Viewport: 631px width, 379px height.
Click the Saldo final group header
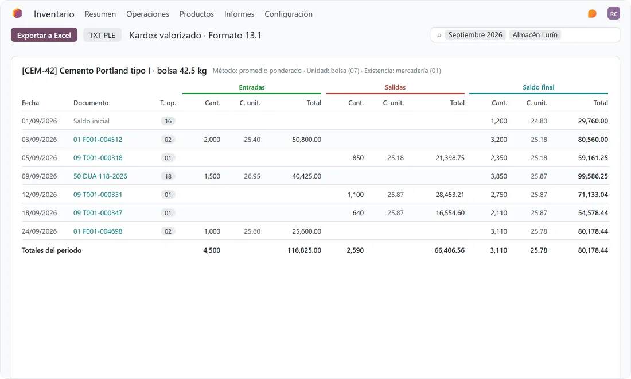[539, 87]
